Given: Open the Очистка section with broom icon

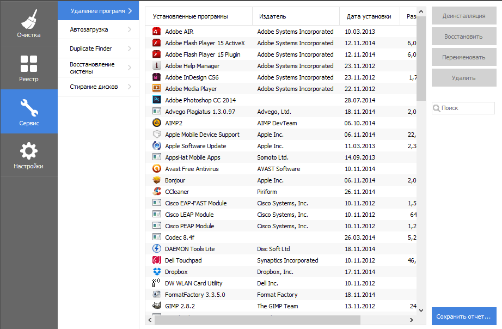Looking at the screenshot, I should pyautogui.click(x=28, y=23).
